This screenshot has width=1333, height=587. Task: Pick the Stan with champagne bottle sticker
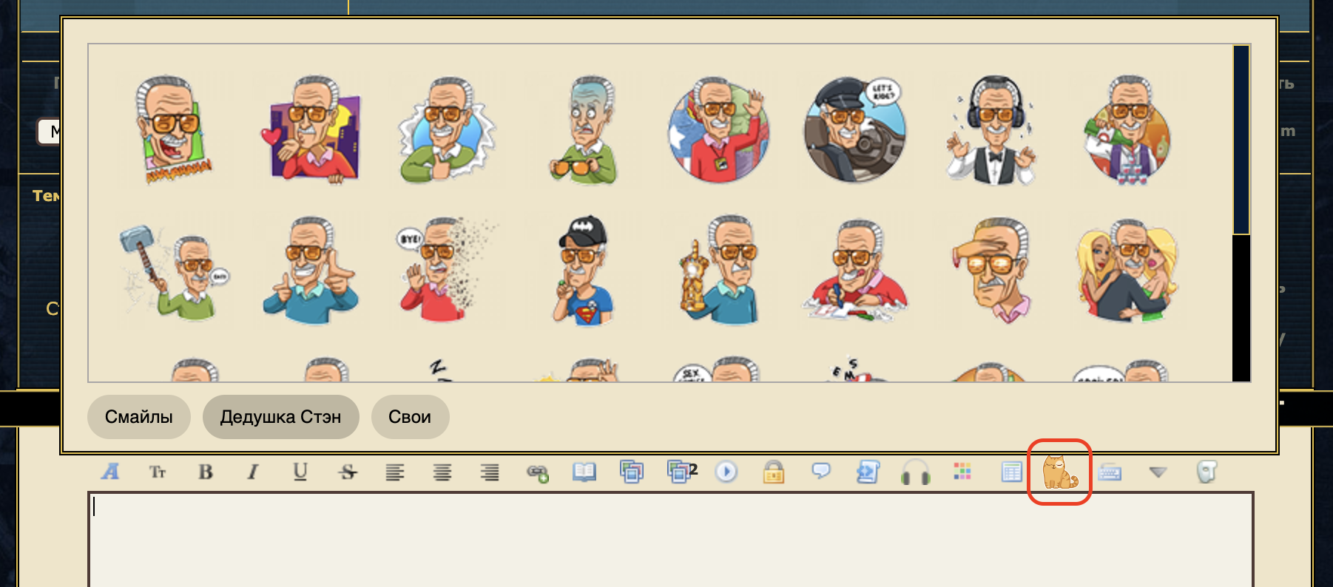(1127, 129)
